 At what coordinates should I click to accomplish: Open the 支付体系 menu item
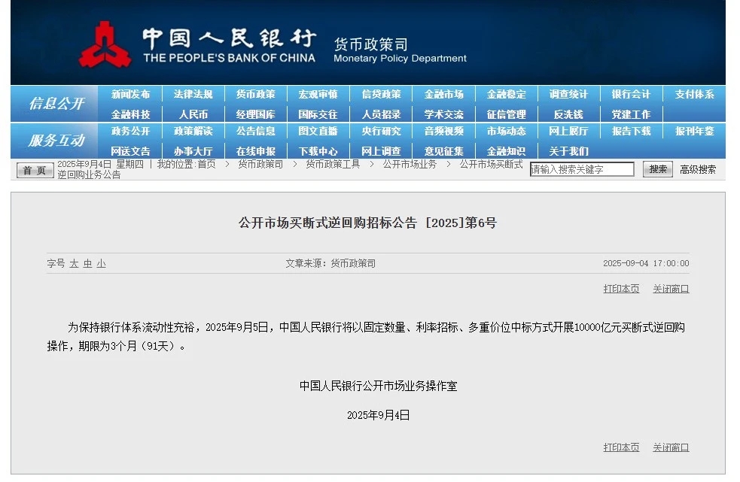[694, 94]
